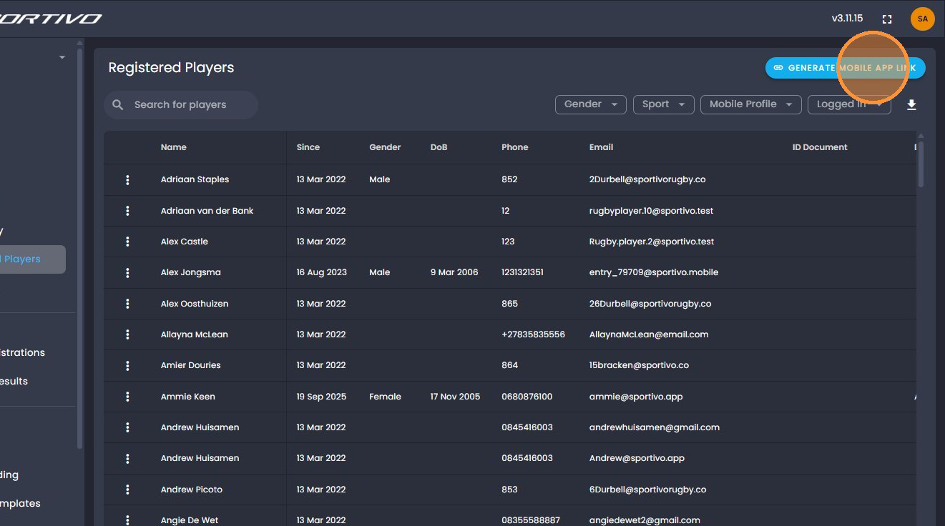
Task: Open the SA user avatar menu
Action: point(922,19)
